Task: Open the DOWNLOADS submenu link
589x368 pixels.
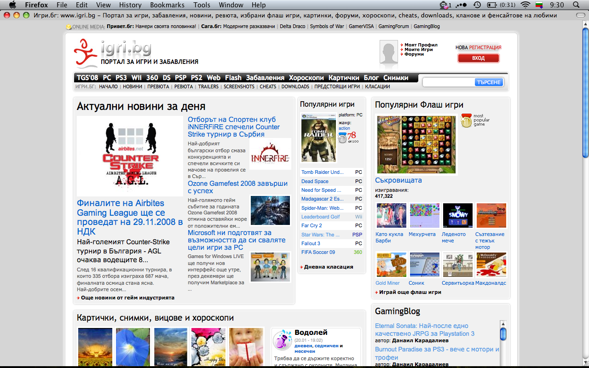Action: point(295,86)
